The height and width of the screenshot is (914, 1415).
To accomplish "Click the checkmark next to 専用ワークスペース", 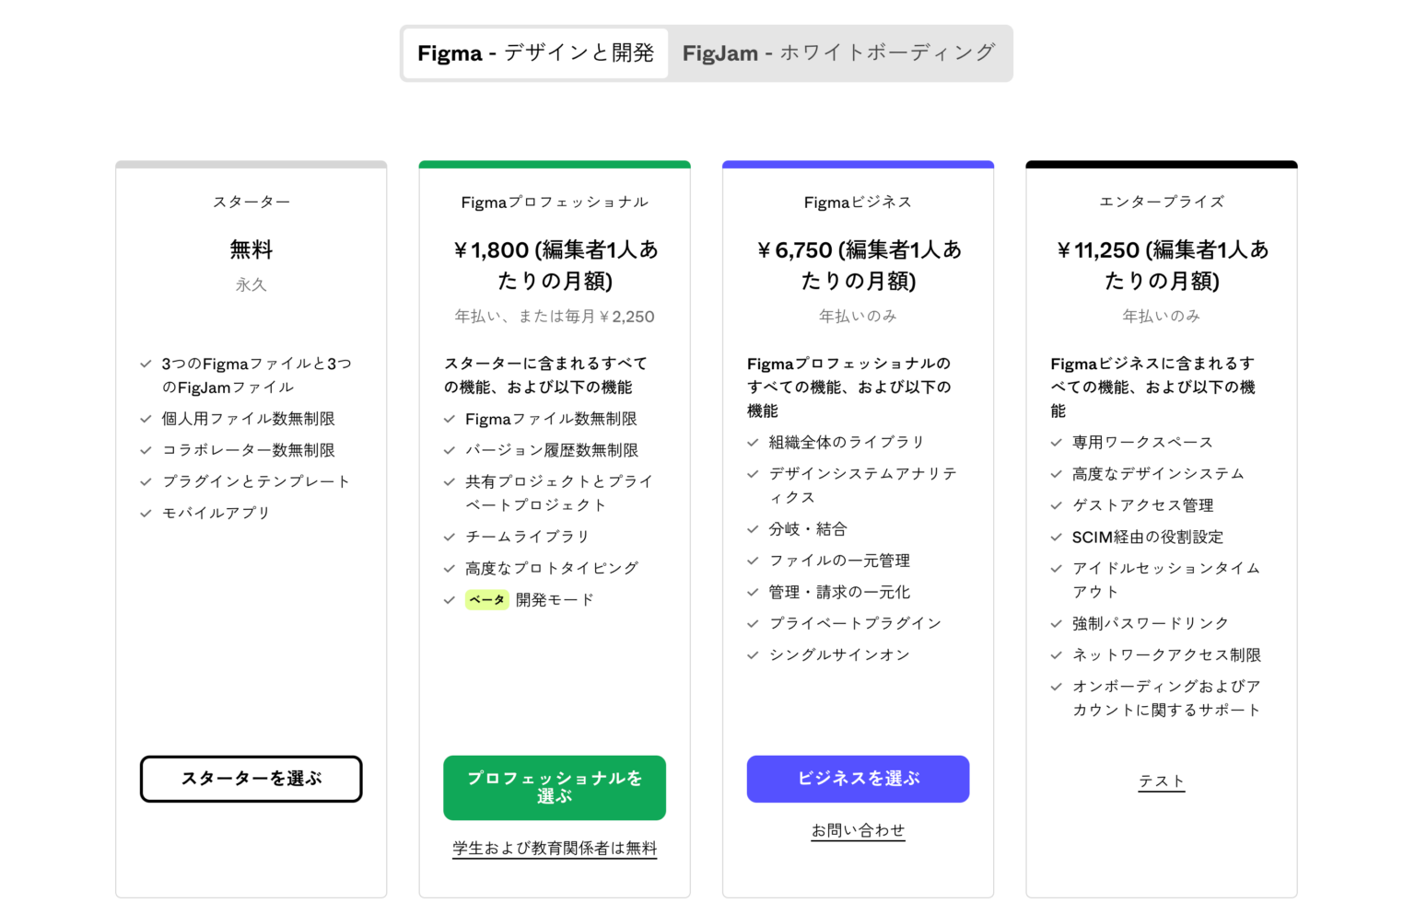I will point(1055,442).
